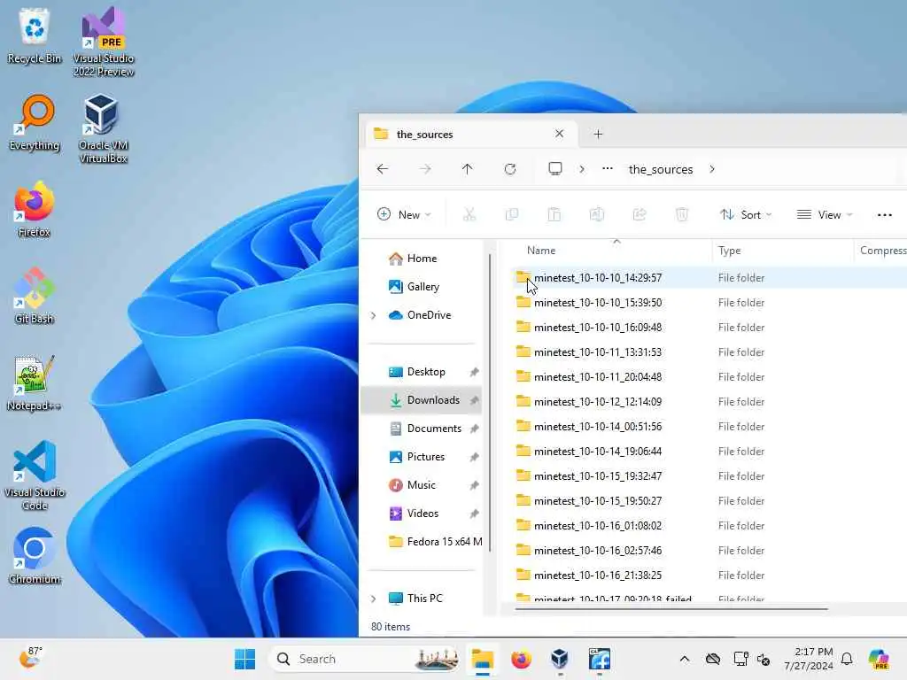Select This PC in navigation pane
907x680 pixels.
click(x=424, y=599)
